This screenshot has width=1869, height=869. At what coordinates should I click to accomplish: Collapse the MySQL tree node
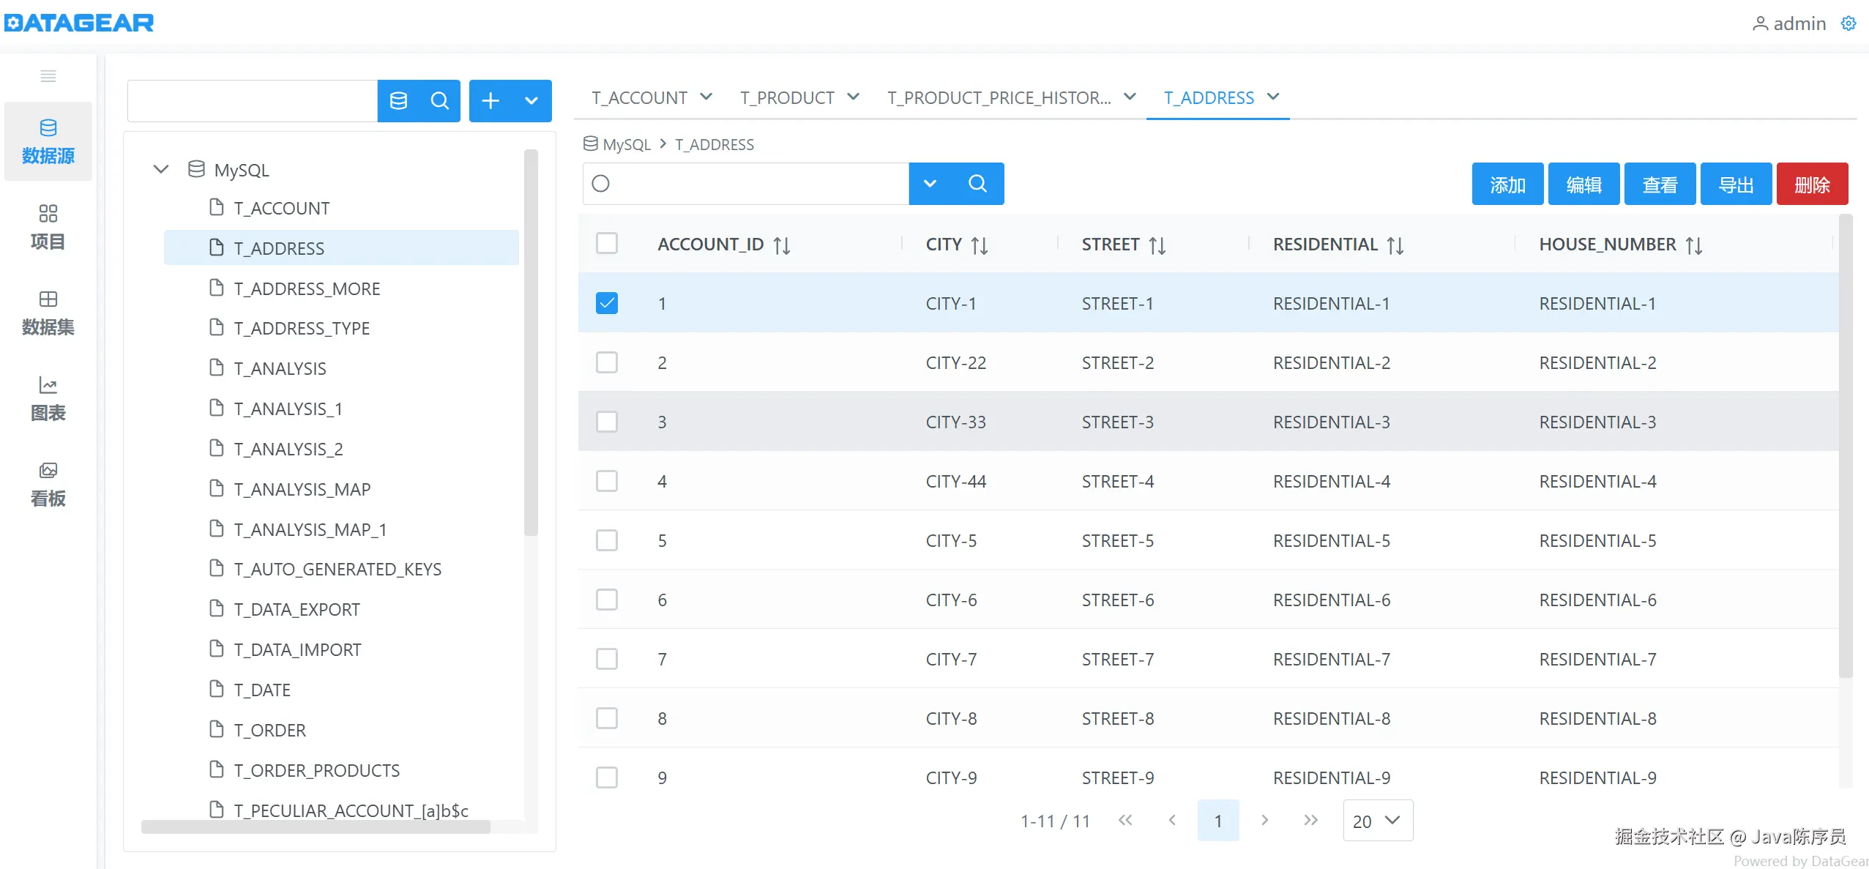point(161,169)
